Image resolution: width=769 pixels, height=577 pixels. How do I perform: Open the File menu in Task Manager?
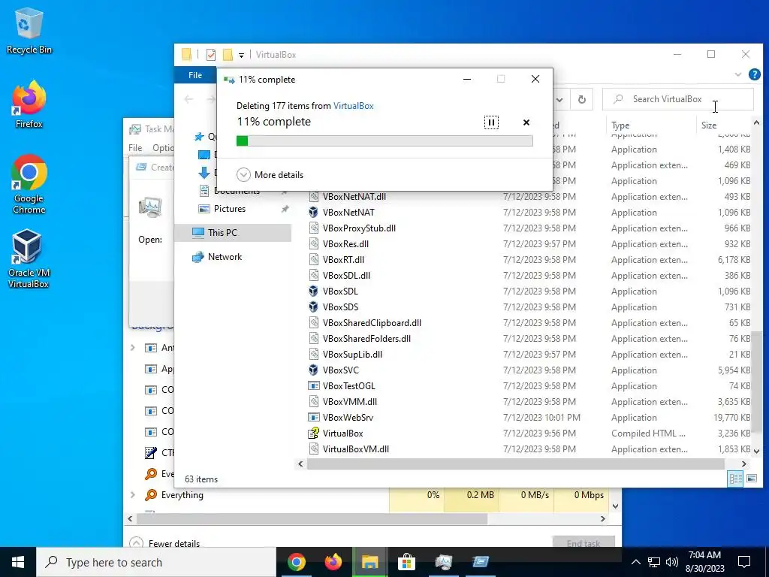click(135, 148)
